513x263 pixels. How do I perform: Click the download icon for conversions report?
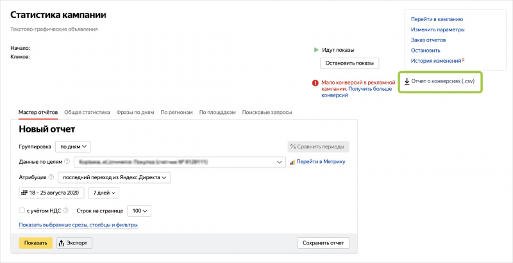coord(407,82)
